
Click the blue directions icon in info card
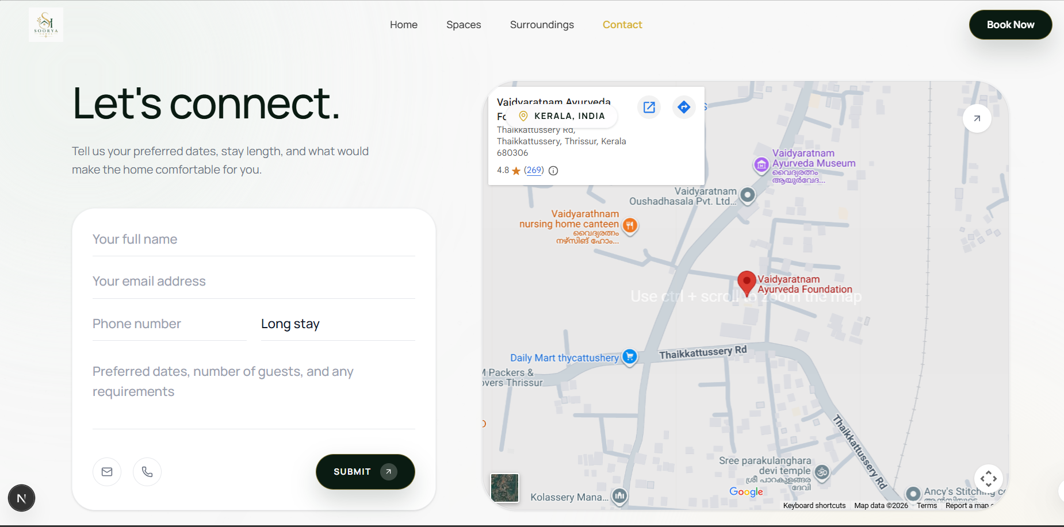[684, 107]
